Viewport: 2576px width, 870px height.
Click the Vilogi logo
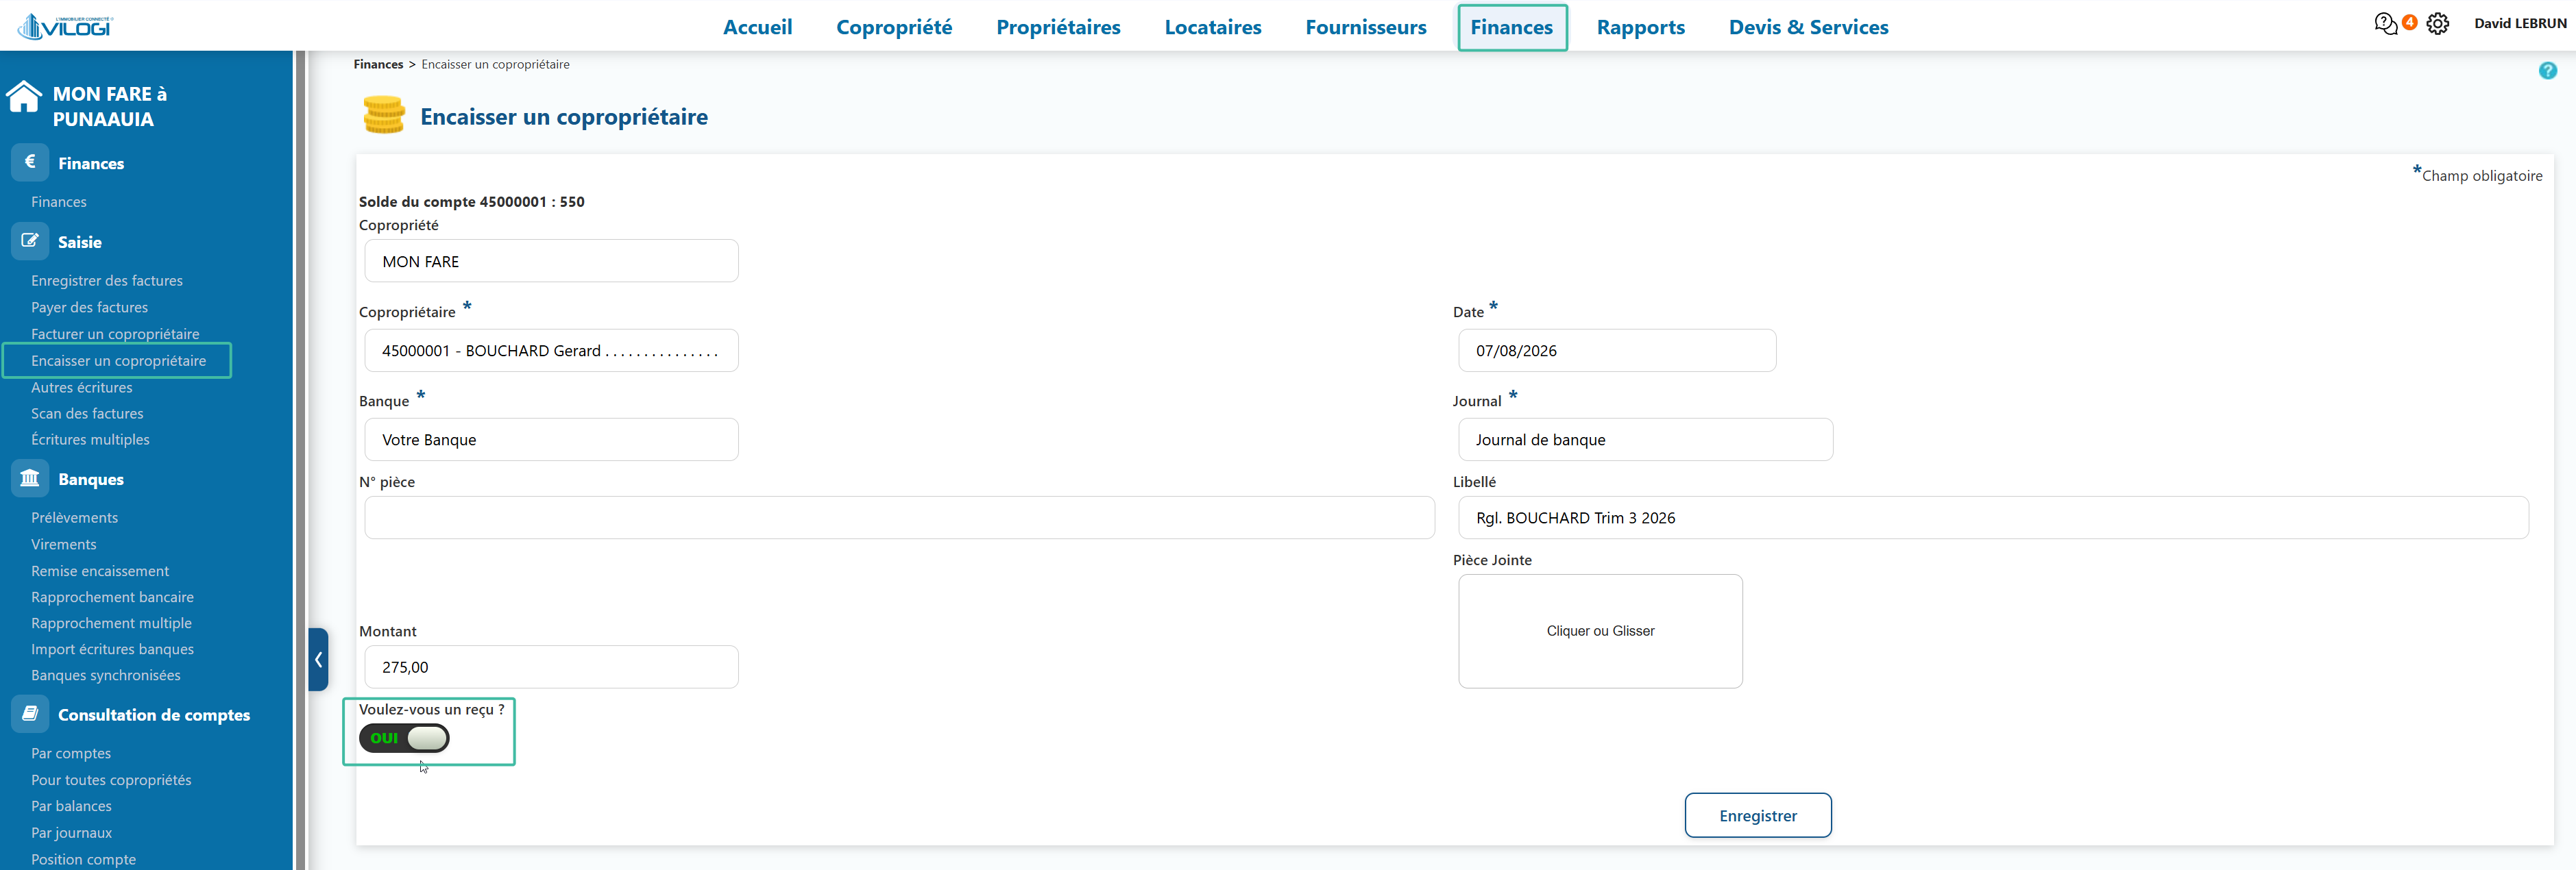[x=65, y=26]
